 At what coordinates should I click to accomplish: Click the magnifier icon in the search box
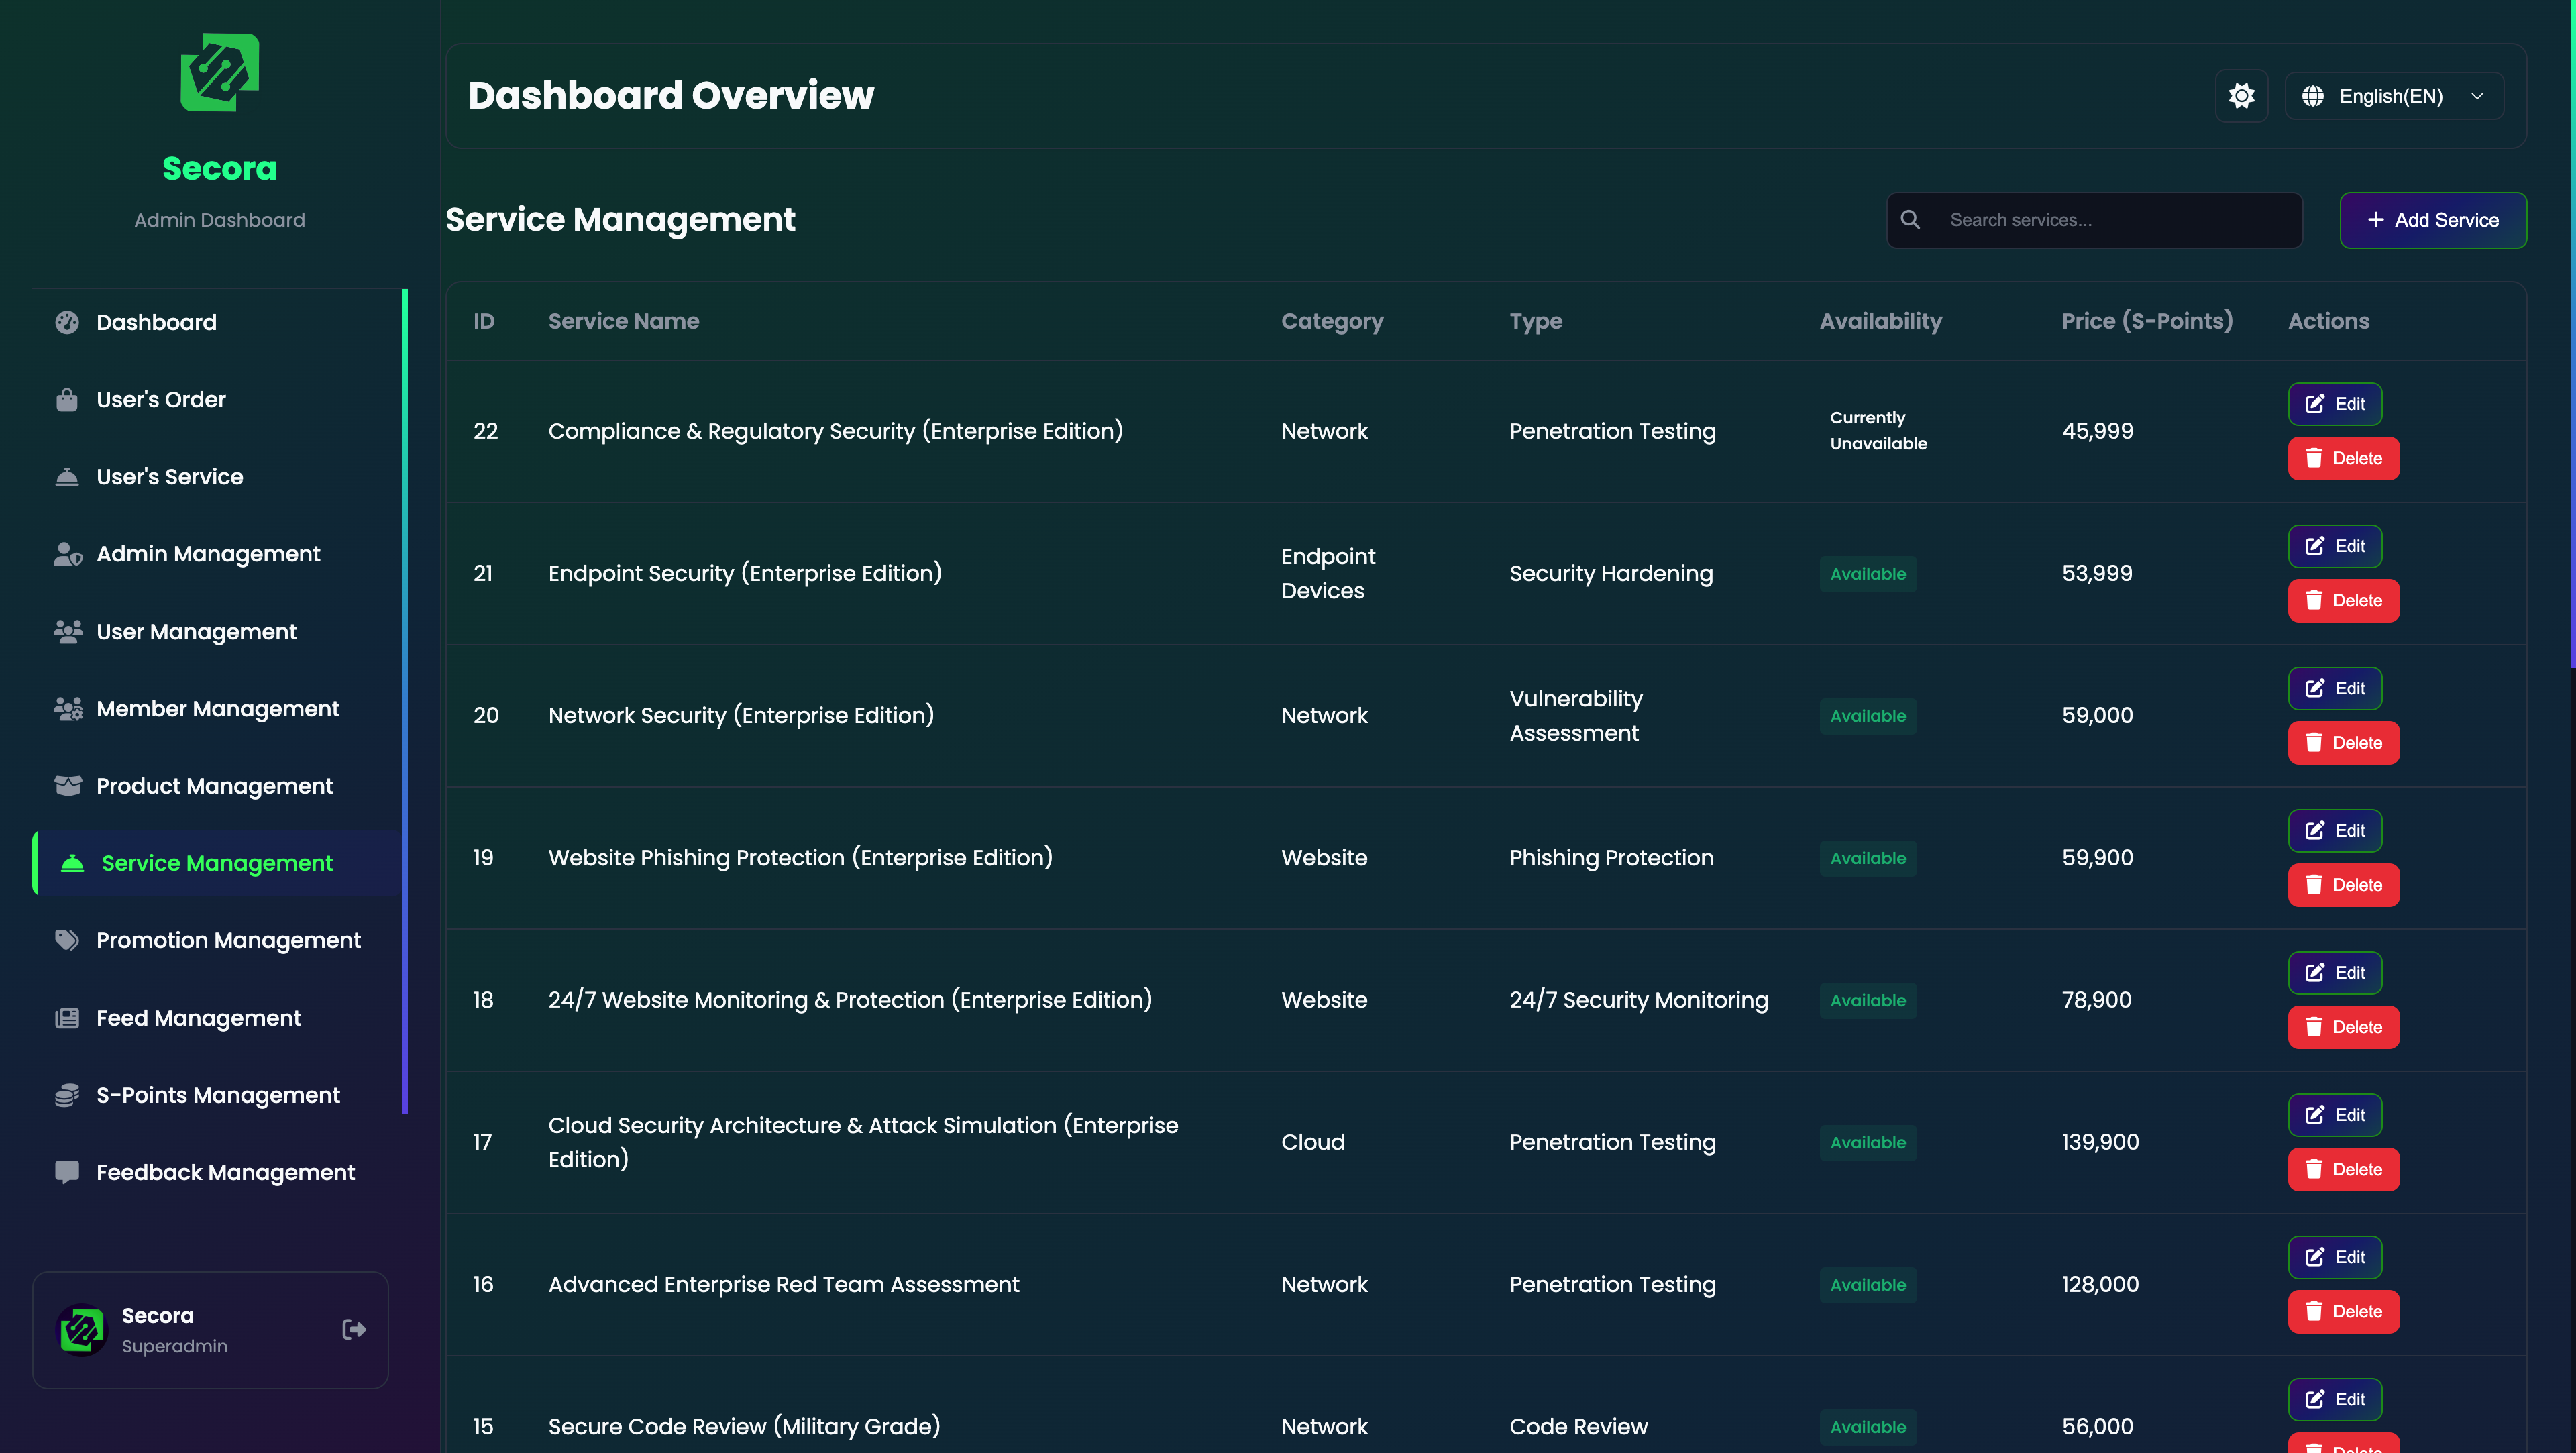click(1910, 220)
